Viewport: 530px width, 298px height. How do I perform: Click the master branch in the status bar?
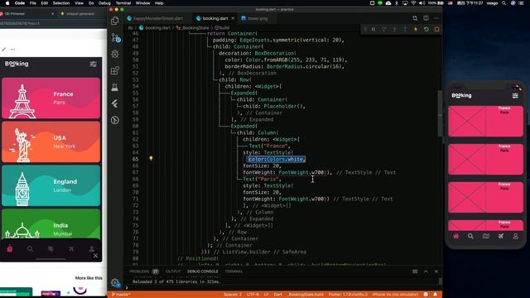[121, 295]
